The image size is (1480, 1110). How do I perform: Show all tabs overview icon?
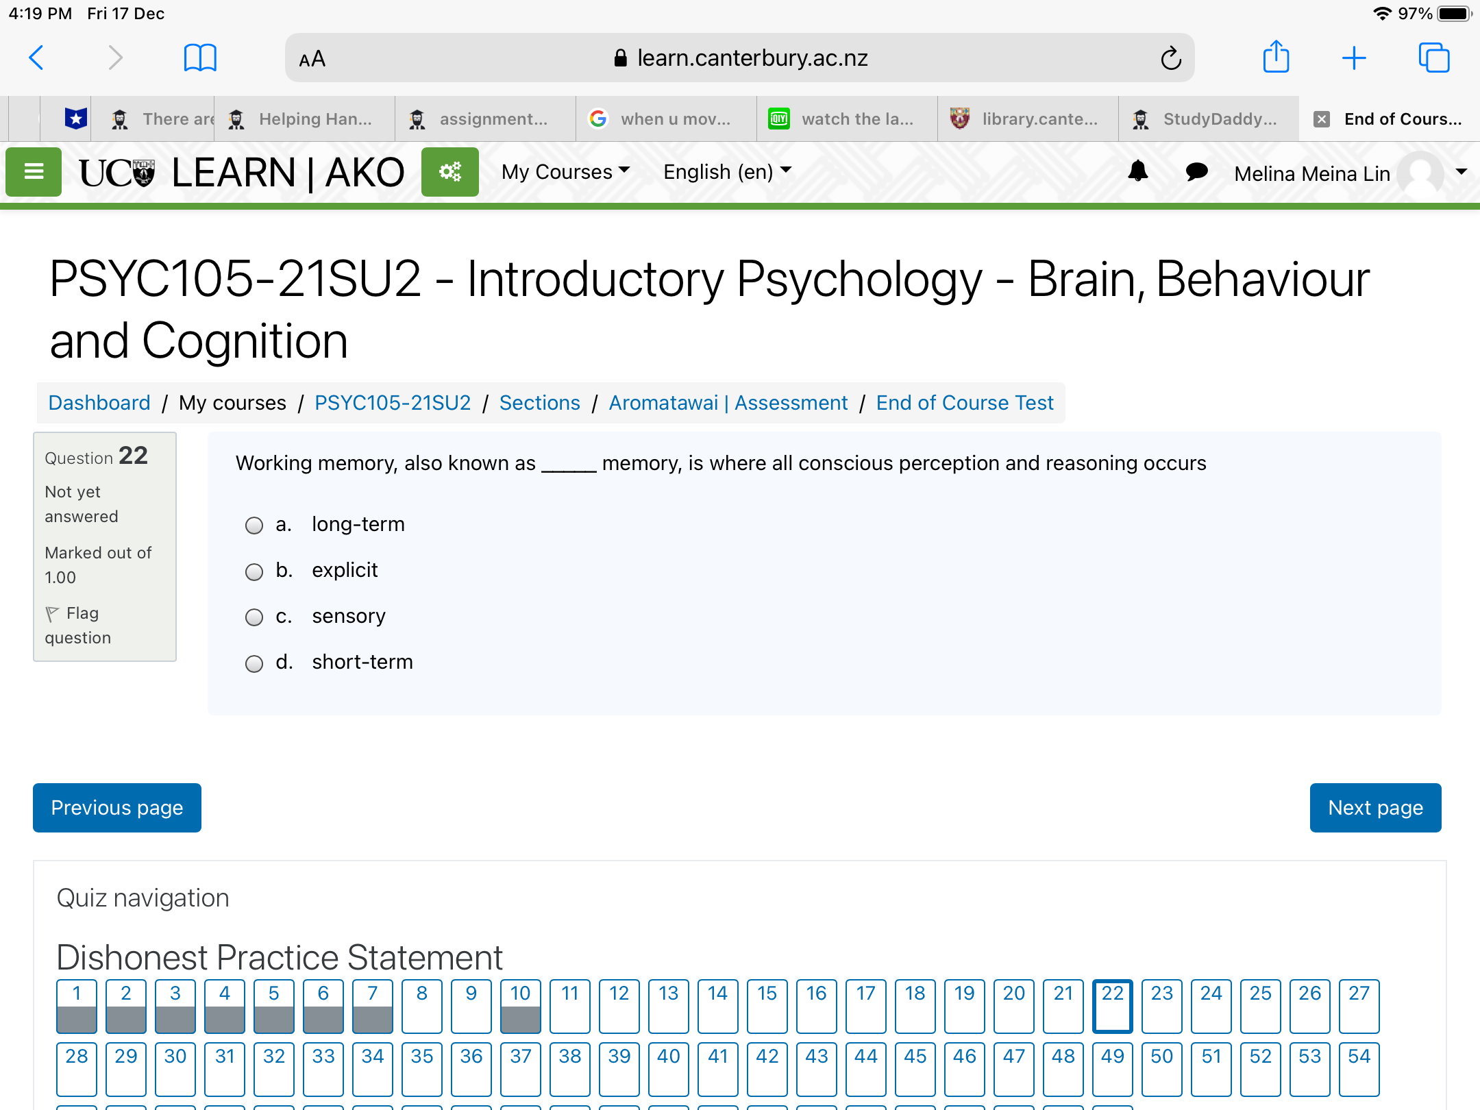pos(1433,58)
